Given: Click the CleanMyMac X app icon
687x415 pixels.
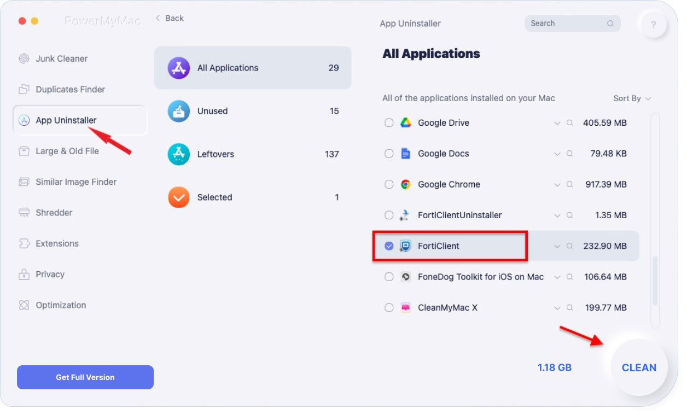Looking at the screenshot, I should (405, 308).
